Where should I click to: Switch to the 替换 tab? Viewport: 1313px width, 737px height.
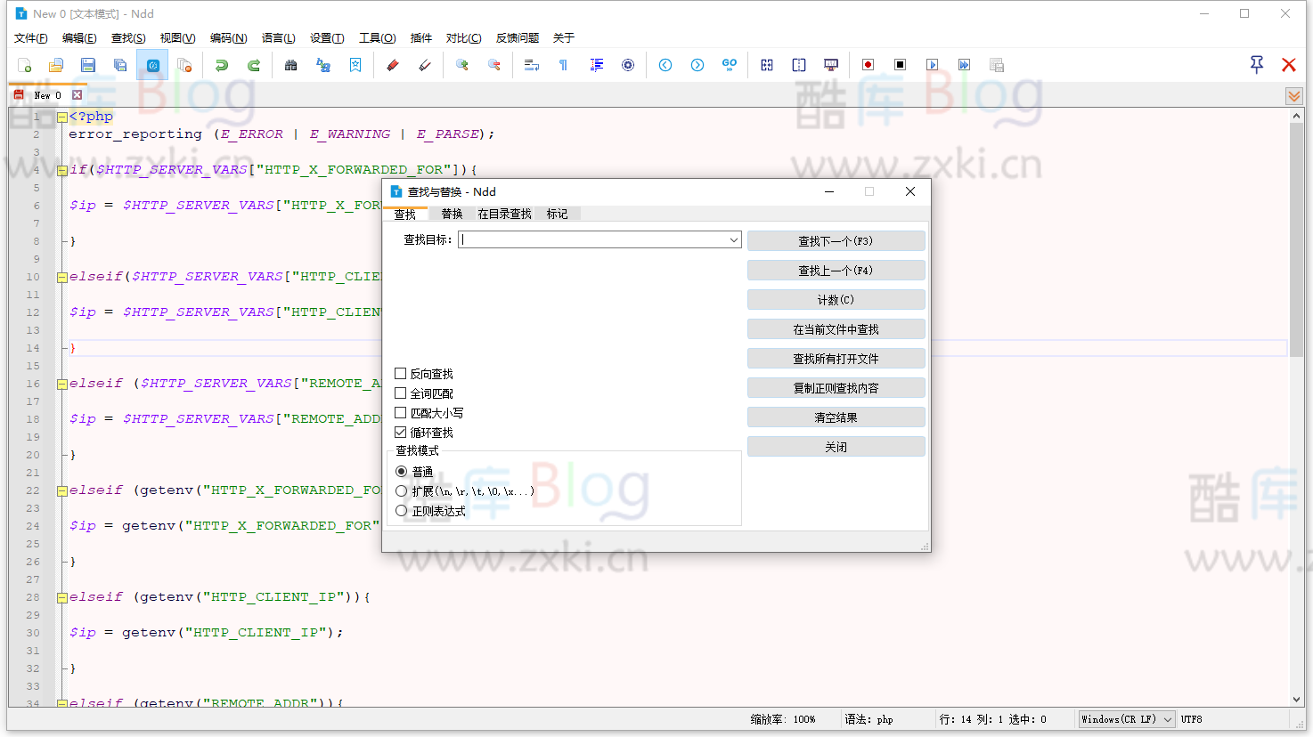click(x=451, y=213)
